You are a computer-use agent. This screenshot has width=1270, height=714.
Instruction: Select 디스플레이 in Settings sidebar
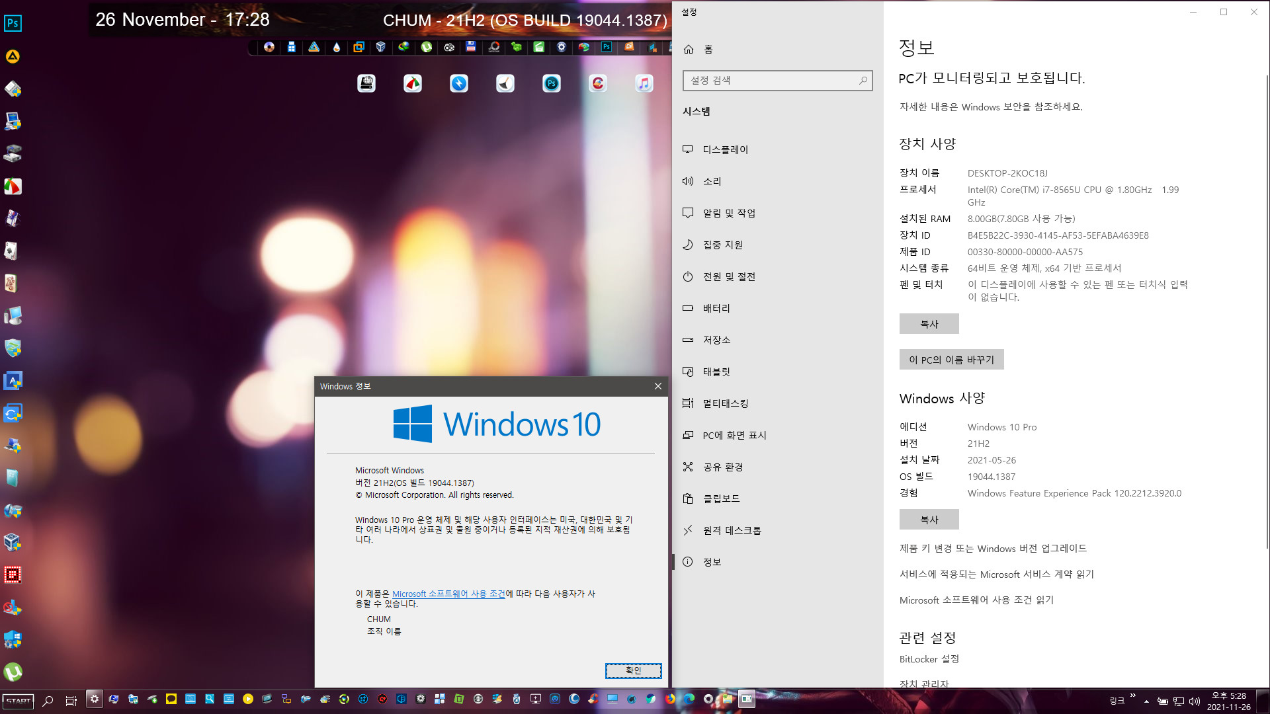coord(778,149)
